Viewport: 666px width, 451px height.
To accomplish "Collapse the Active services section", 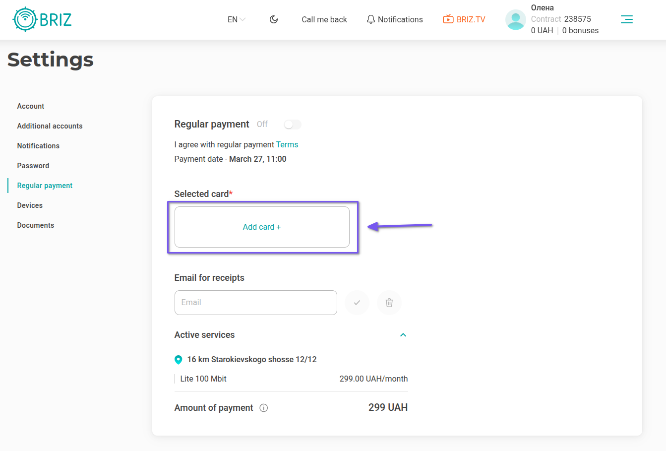I will [x=403, y=335].
